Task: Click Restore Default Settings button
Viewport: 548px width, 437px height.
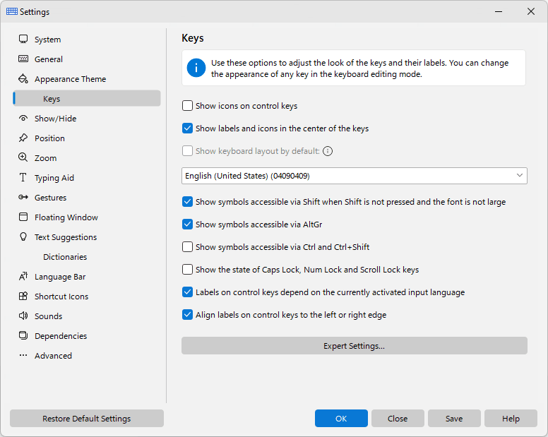Action: (87, 419)
